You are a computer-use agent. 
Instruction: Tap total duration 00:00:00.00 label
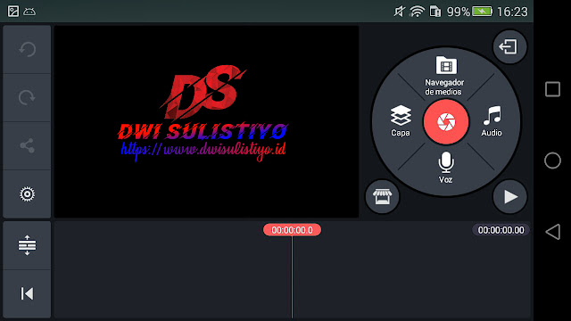(501, 230)
